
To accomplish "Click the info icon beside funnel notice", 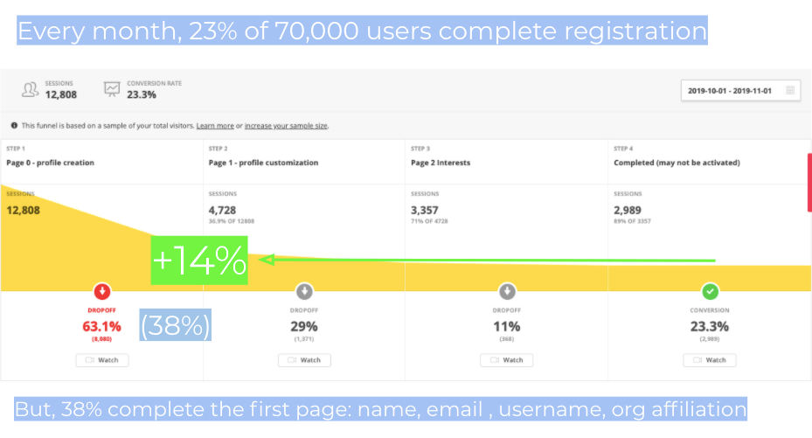I will [14, 126].
